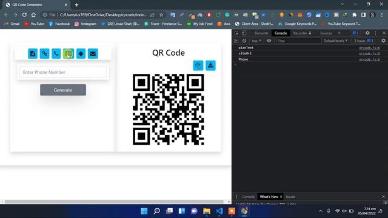Switch to the Elements tab

click(x=261, y=33)
